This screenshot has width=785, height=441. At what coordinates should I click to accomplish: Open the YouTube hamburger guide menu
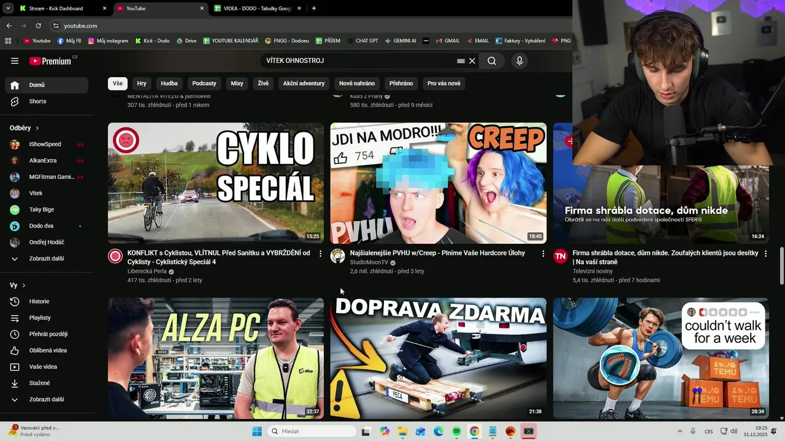pos(15,61)
